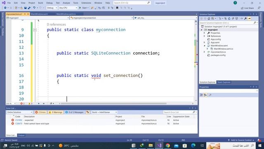Open Google Chrome from the taskbar

(168, 145)
